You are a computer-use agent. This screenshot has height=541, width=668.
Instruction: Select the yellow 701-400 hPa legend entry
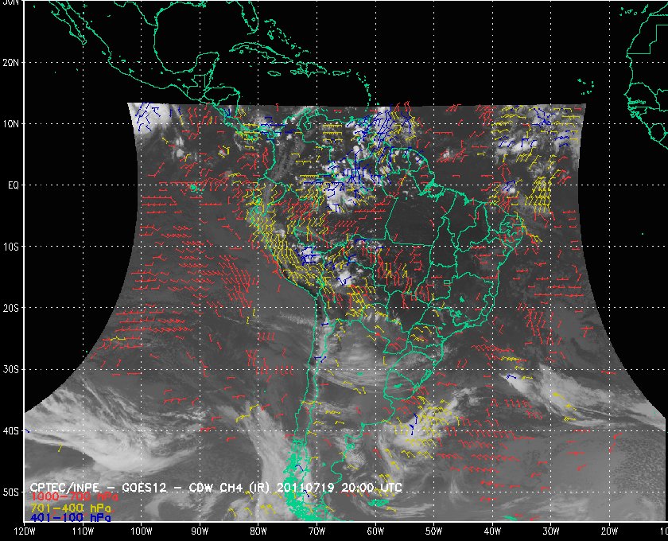tap(71, 508)
